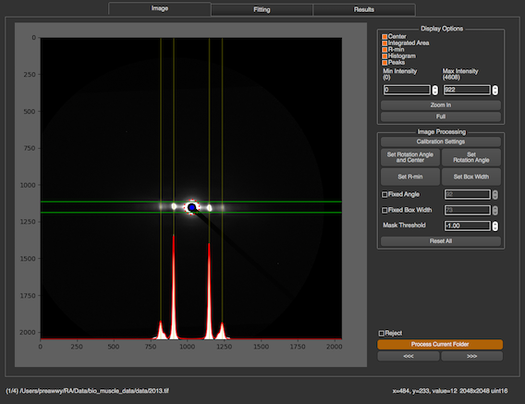Adjust the Max Intensity spinner arrows
This screenshot has height=404, width=525.
tap(495, 90)
